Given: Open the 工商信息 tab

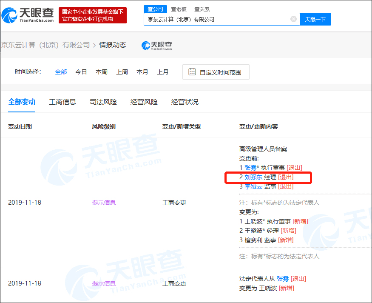Looking at the screenshot, I should click(x=62, y=102).
